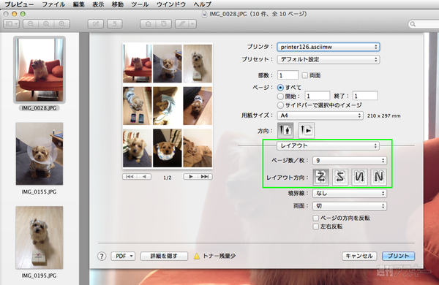This screenshot has height=285, width=439.
Task: Jump to last preview page
Action: click(205, 177)
